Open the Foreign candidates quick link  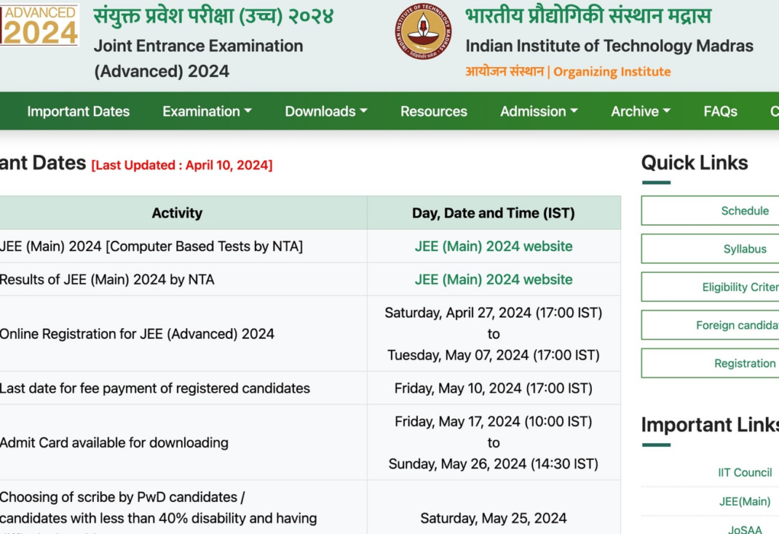[736, 326]
